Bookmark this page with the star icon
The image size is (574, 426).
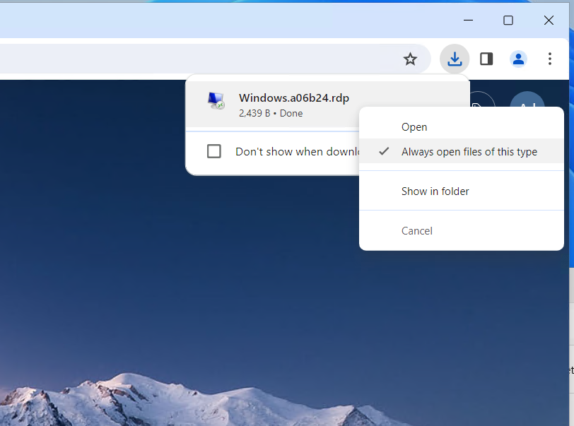(410, 59)
